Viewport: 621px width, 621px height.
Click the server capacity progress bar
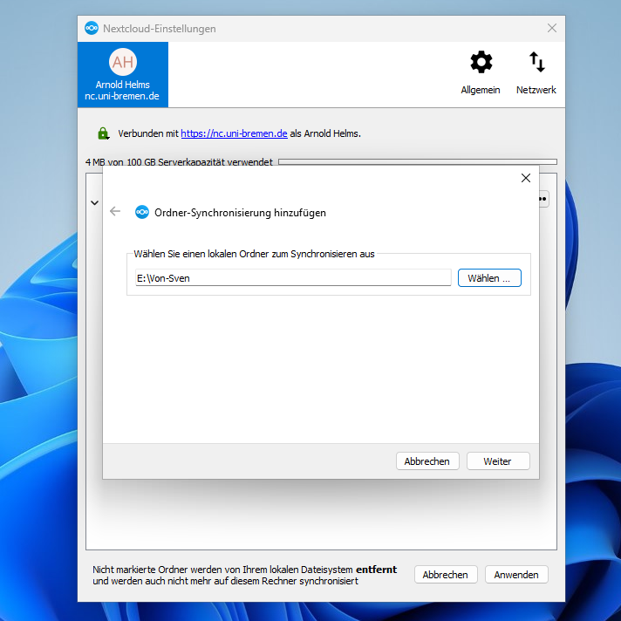tap(417, 162)
